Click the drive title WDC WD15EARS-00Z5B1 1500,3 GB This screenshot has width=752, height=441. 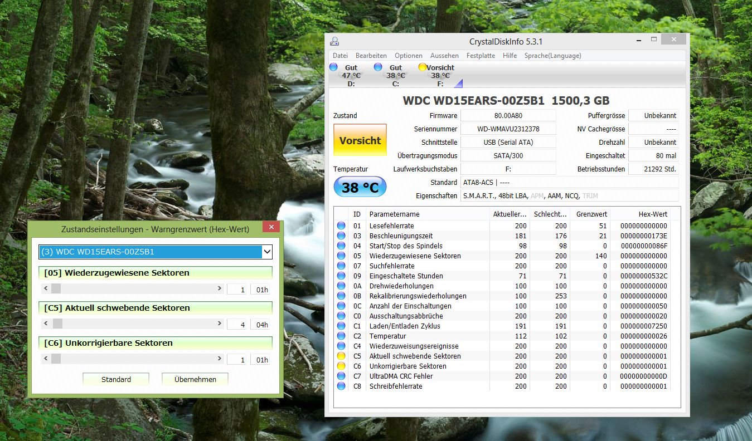tap(506, 101)
